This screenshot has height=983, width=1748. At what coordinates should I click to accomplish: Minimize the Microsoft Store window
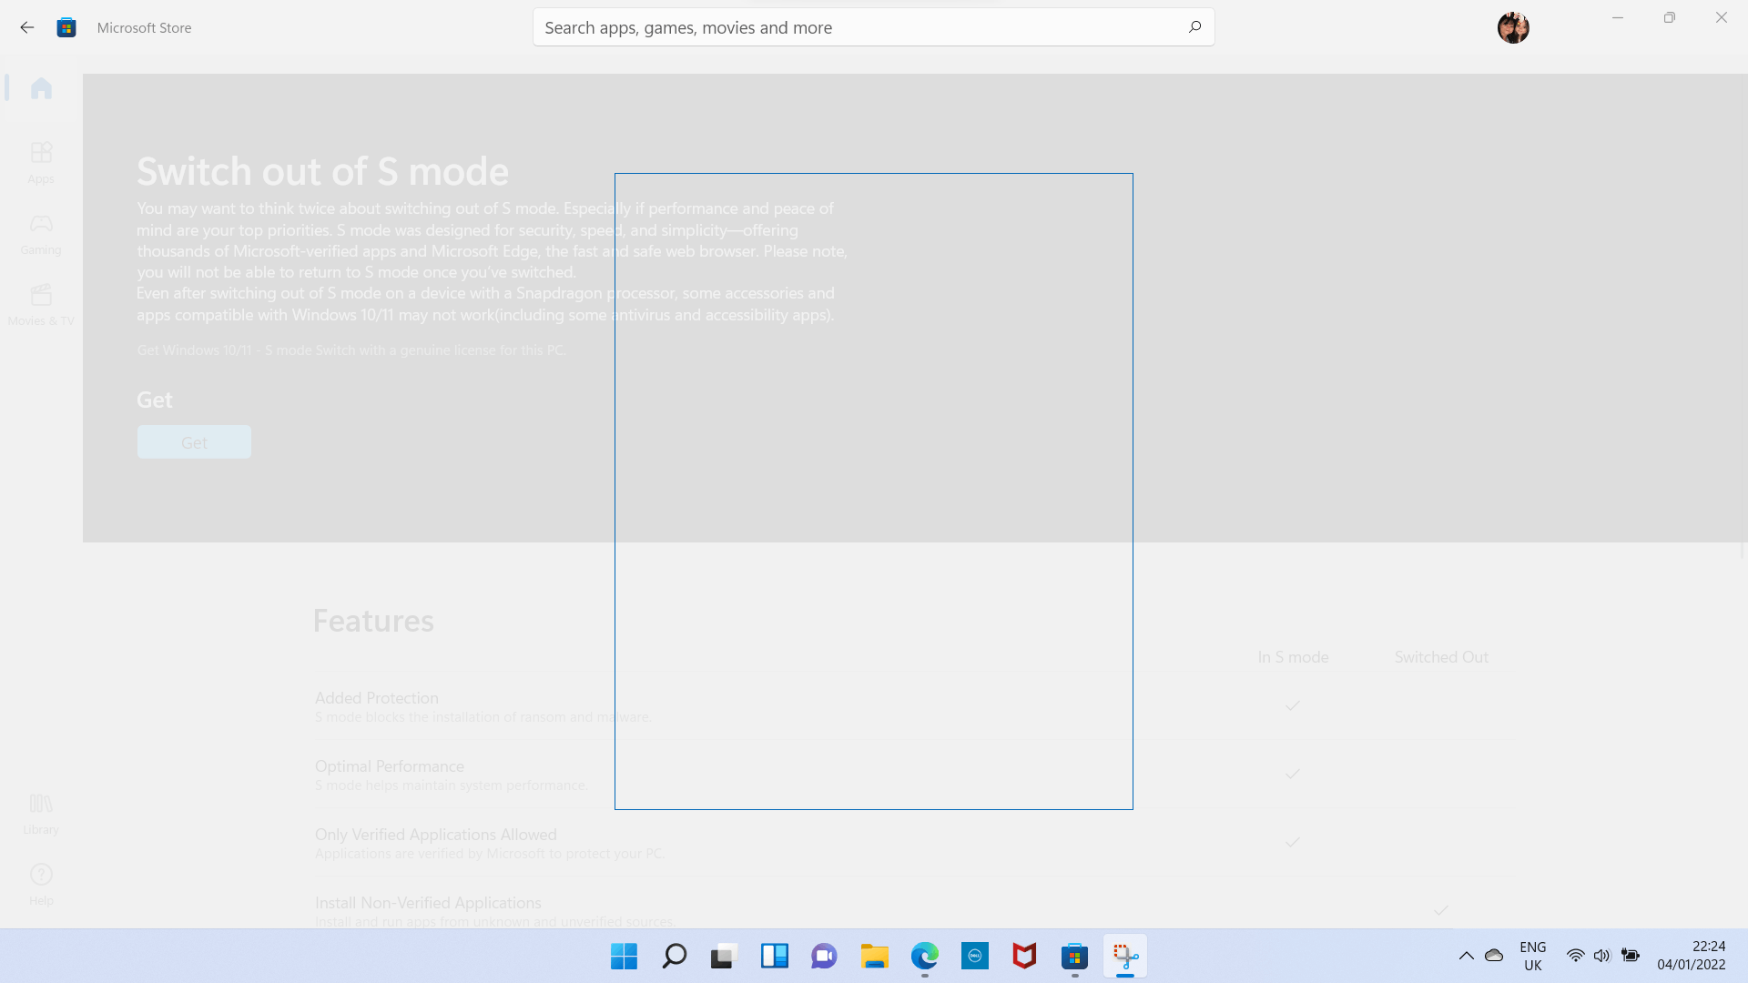(1618, 18)
